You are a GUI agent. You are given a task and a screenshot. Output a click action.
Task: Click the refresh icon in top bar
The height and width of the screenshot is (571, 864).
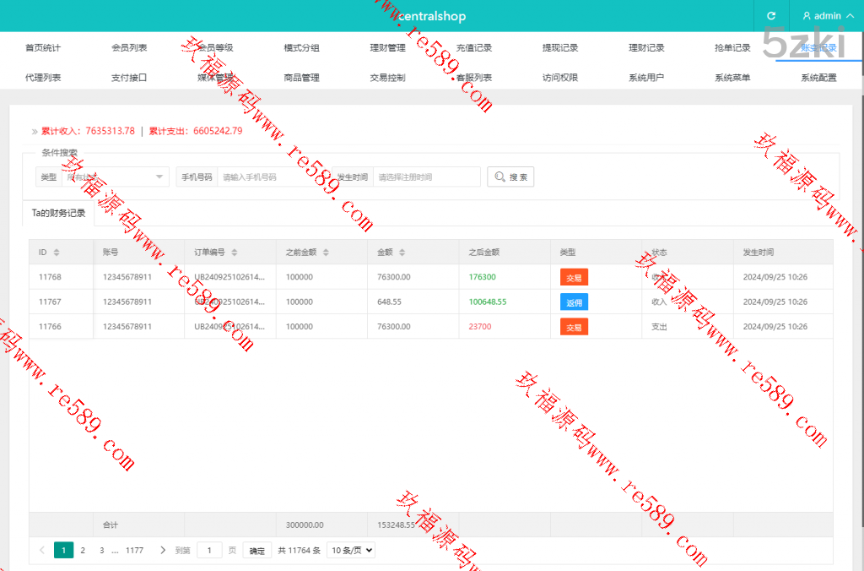pyautogui.click(x=770, y=16)
